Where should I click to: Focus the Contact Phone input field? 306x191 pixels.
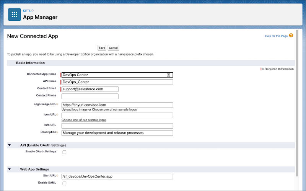90,96
